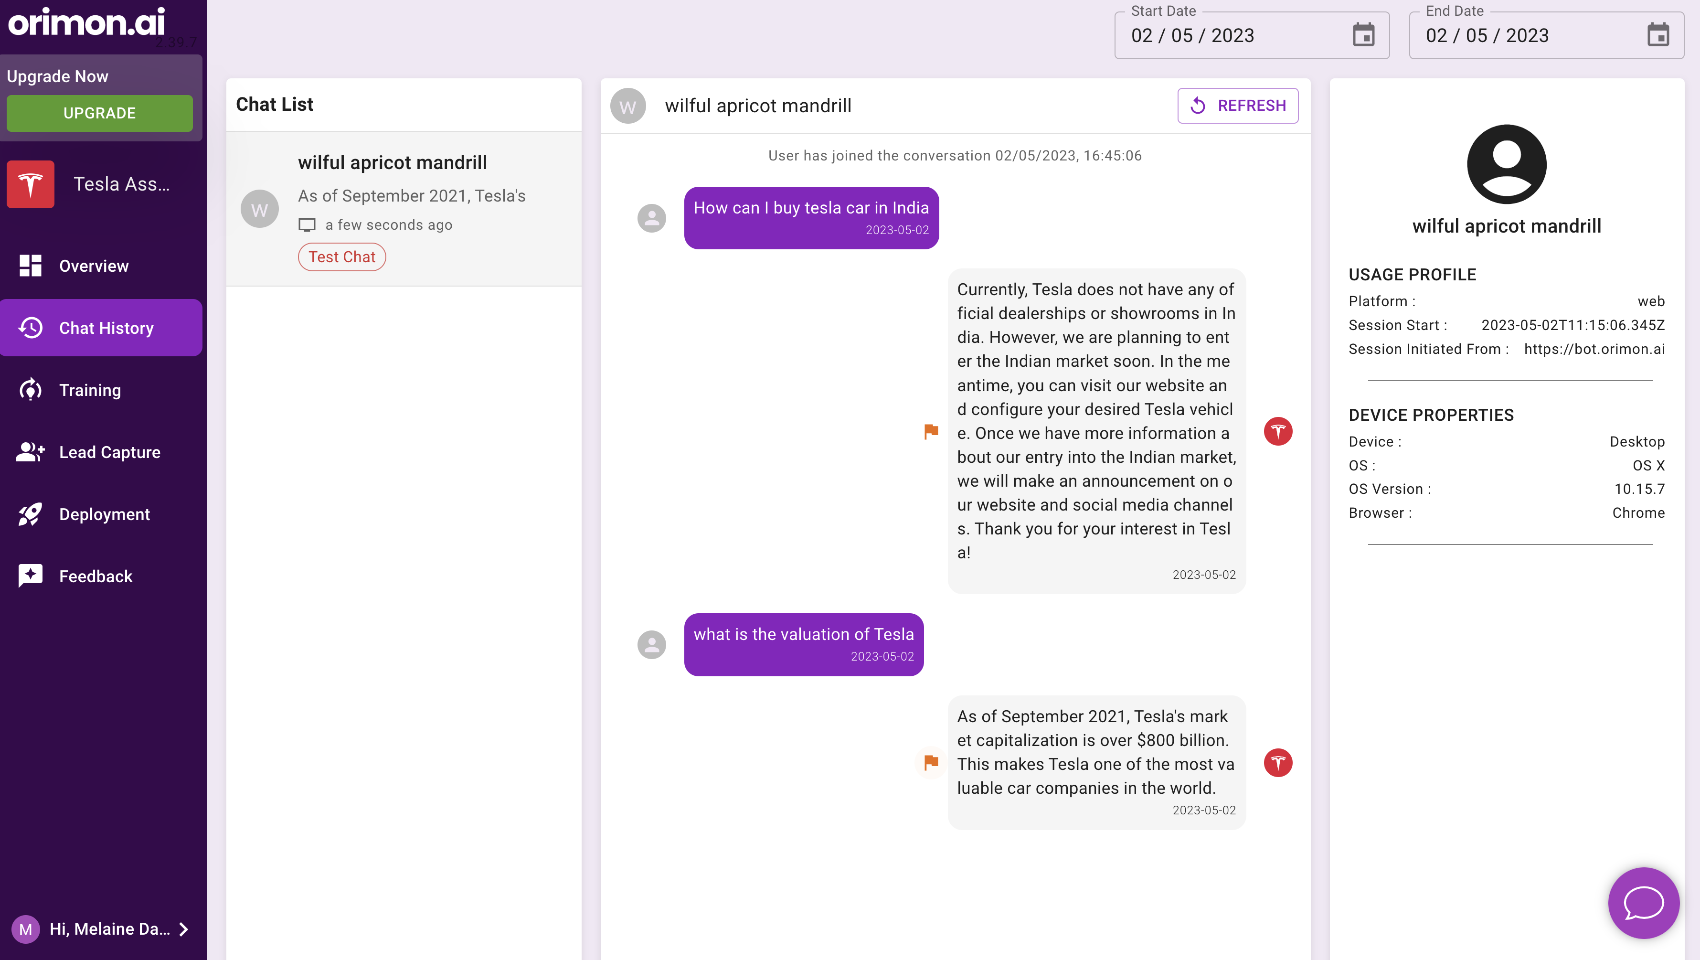Select Chat History in the sidebar
1700x960 pixels.
tap(106, 328)
